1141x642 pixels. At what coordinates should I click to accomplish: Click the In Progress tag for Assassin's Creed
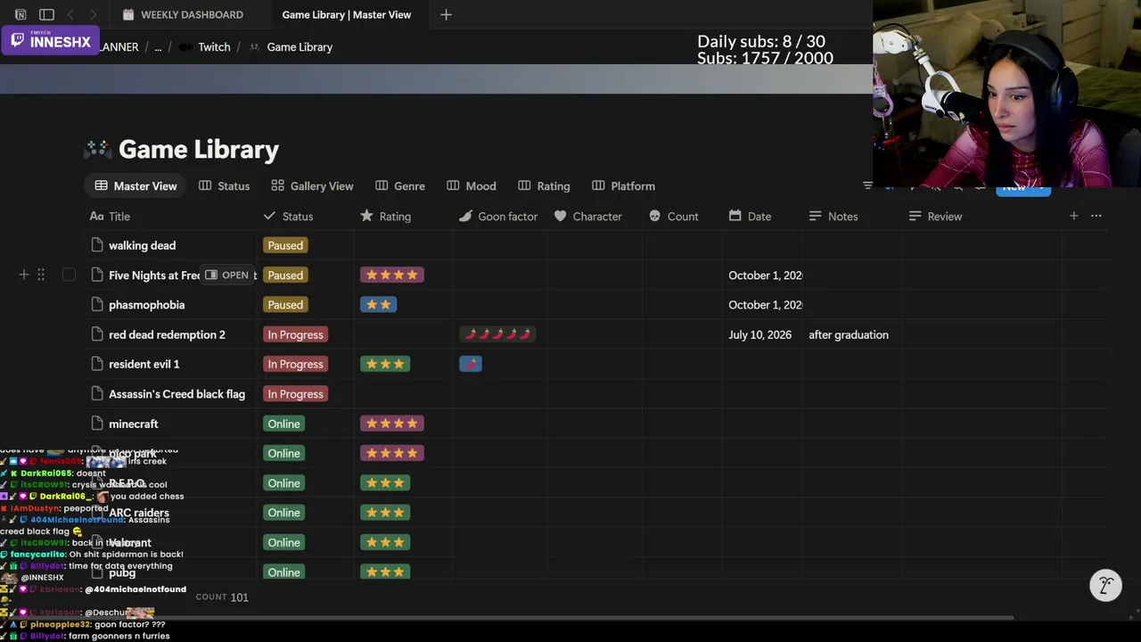[295, 394]
